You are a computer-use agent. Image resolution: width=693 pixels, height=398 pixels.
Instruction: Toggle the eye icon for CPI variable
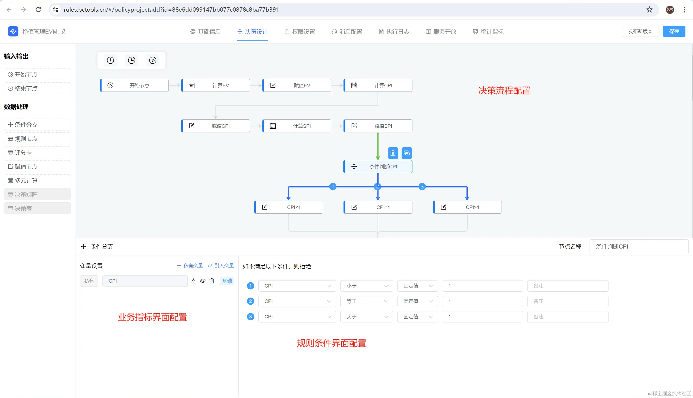point(203,281)
